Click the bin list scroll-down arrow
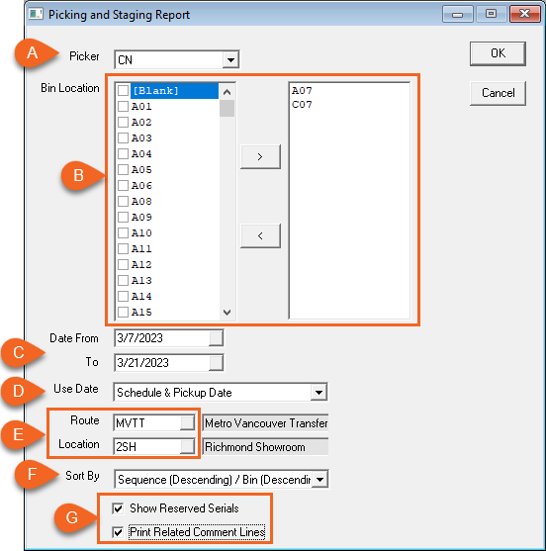Image resolution: width=546 pixels, height=551 pixels. (x=227, y=312)
